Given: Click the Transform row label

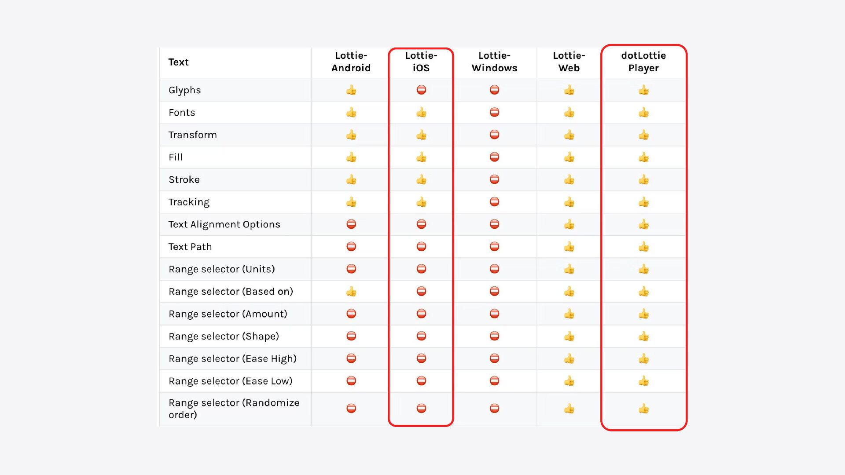Looking at the screenshot, I should pyautogui.click(x=192, y=135).
